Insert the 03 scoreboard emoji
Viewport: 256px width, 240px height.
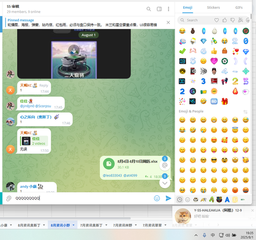tap(182, 61)
